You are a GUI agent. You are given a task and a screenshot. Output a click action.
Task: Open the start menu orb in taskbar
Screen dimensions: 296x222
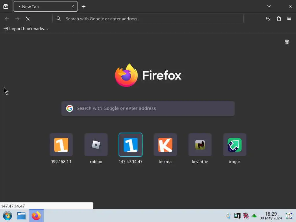(x=8, y=216)
